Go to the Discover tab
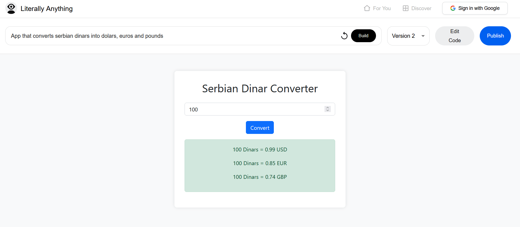 tap(421, 8)
